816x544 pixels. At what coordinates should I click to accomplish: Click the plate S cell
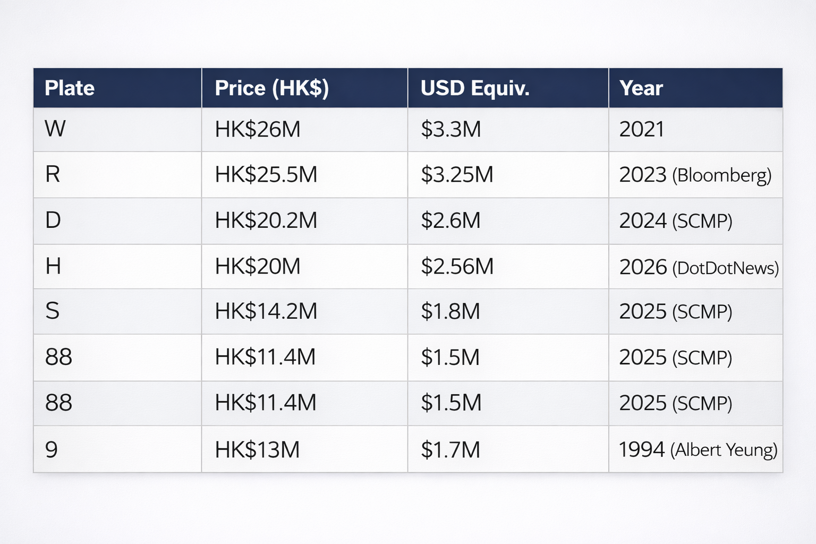coord(53,311)
